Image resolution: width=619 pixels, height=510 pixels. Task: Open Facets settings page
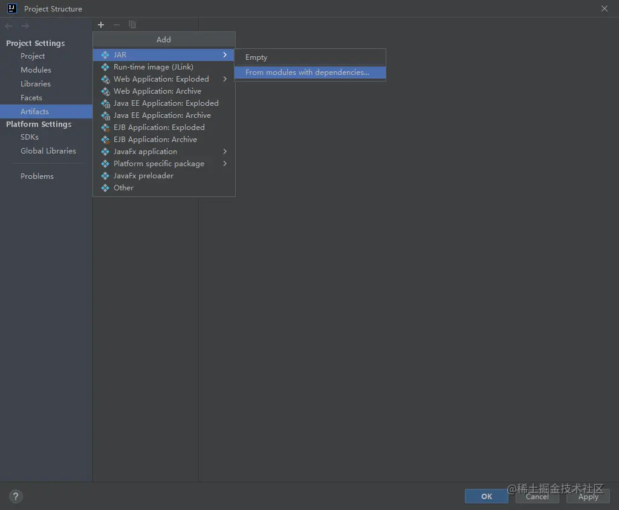click(46, 97)
